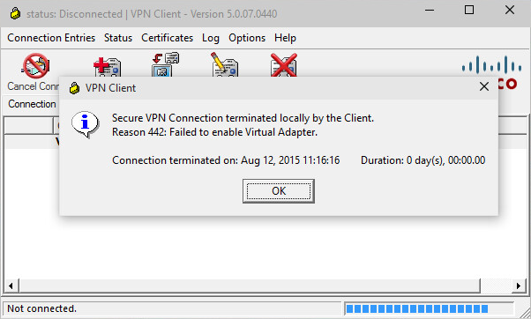
Task: Click the horizontal scrollbar left arrow
Action: (x=11, y=286)
